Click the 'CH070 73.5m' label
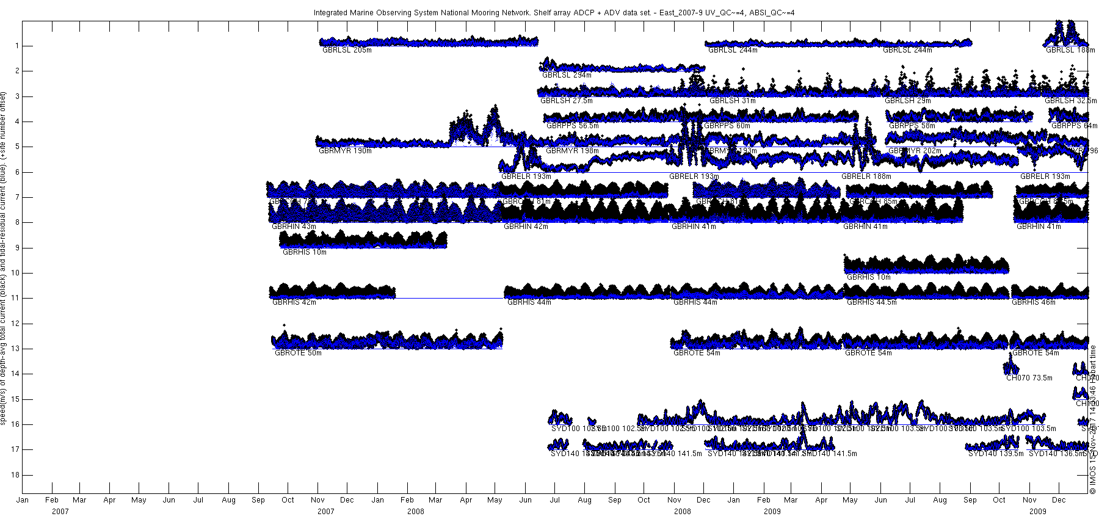The height and width of the screenshot is (519, 1099). pos(1029,378)
